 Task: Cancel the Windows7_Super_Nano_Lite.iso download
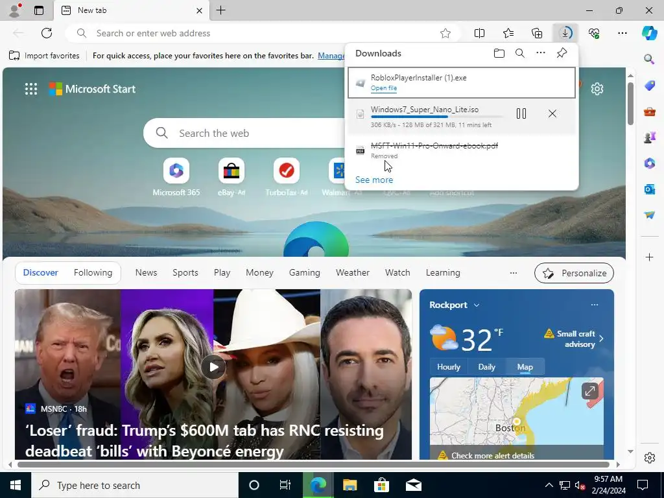(x=552, y=113)
